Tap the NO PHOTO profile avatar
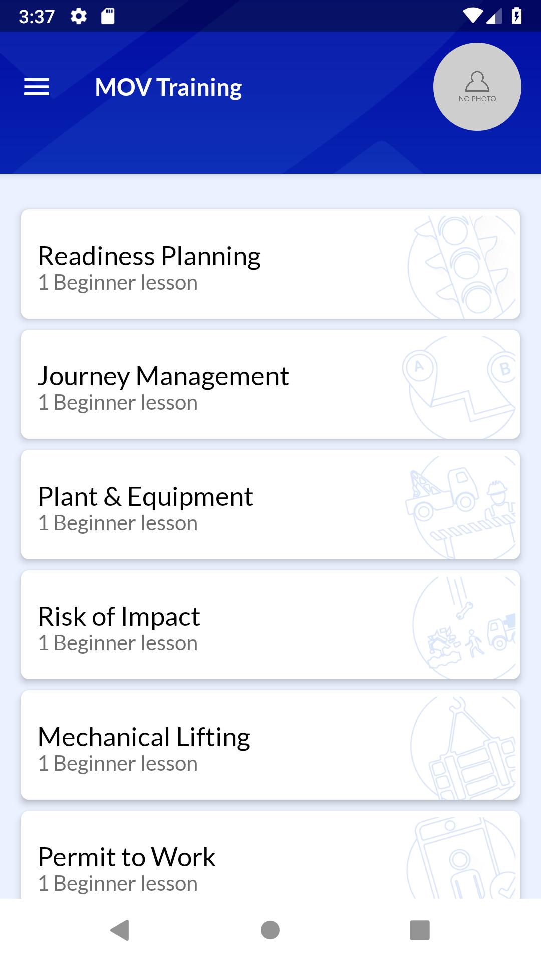Screen dimensions: 541x962 [477, 87]
